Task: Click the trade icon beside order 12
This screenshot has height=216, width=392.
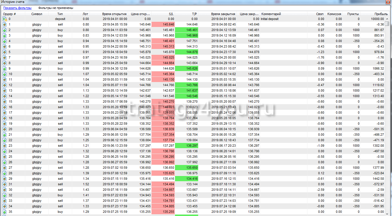Action: tap(5, 85)
